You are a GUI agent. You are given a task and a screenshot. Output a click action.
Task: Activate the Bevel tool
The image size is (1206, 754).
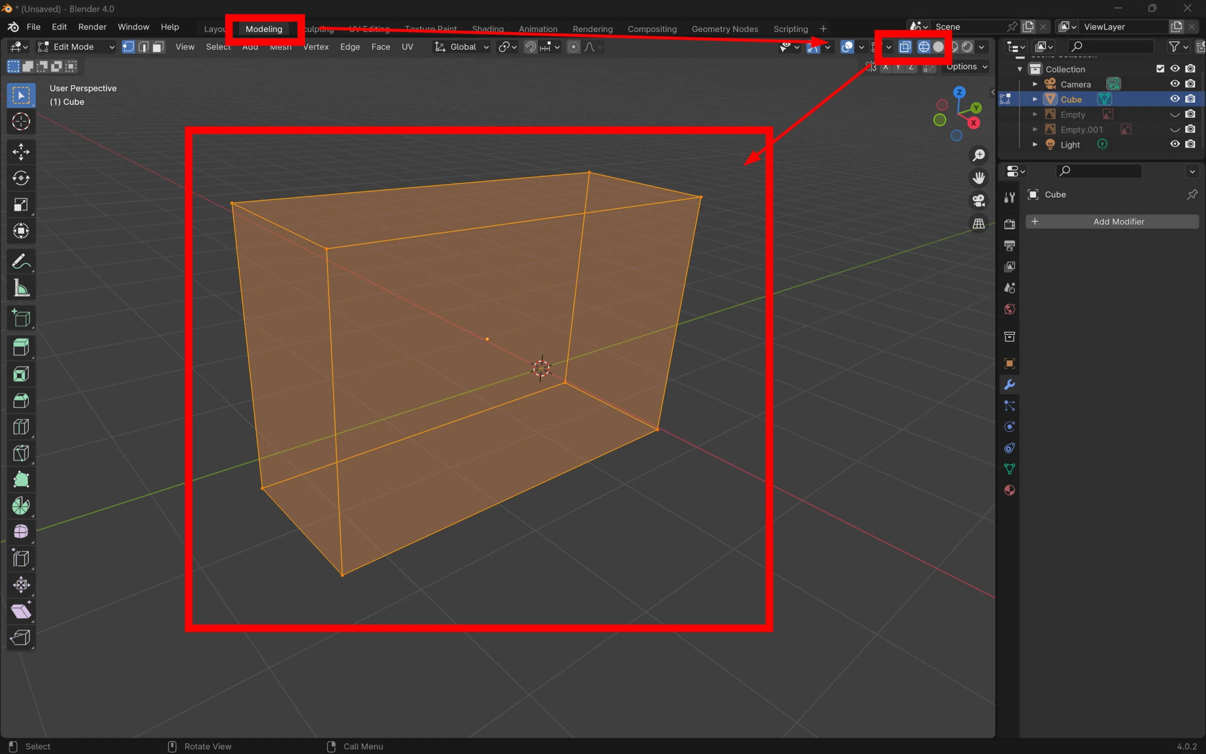(21, 401)
